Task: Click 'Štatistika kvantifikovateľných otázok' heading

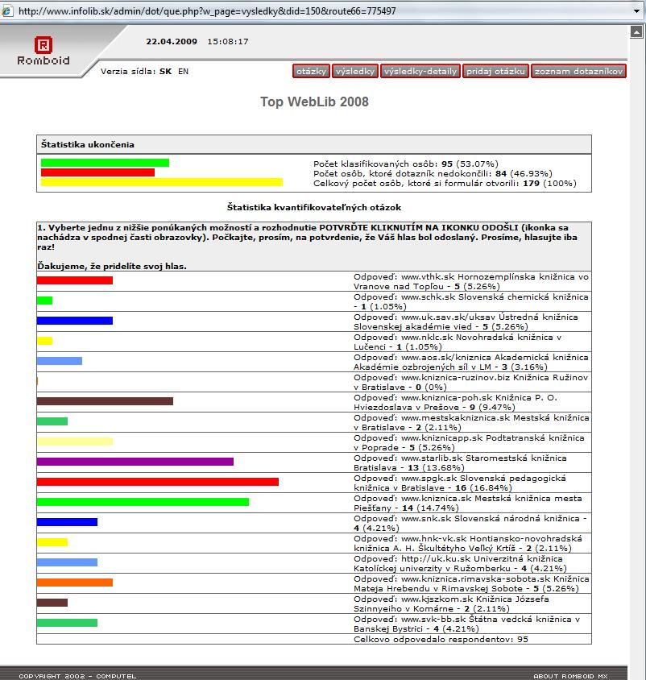Action: coord(314,207)
